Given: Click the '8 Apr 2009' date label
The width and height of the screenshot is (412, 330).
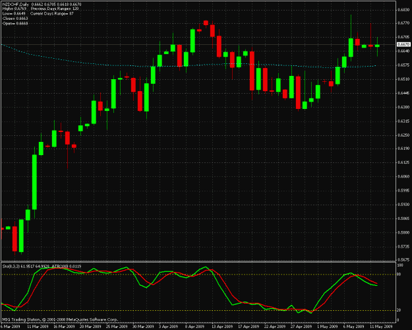Looking at the screenshot, I should tap(195, 327).
